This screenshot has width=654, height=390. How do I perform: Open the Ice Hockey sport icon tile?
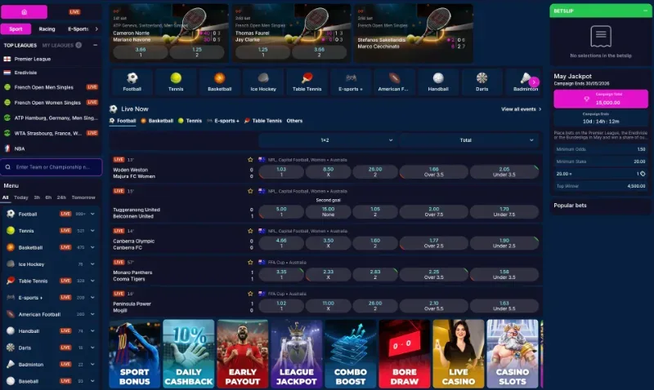[263, 82]
